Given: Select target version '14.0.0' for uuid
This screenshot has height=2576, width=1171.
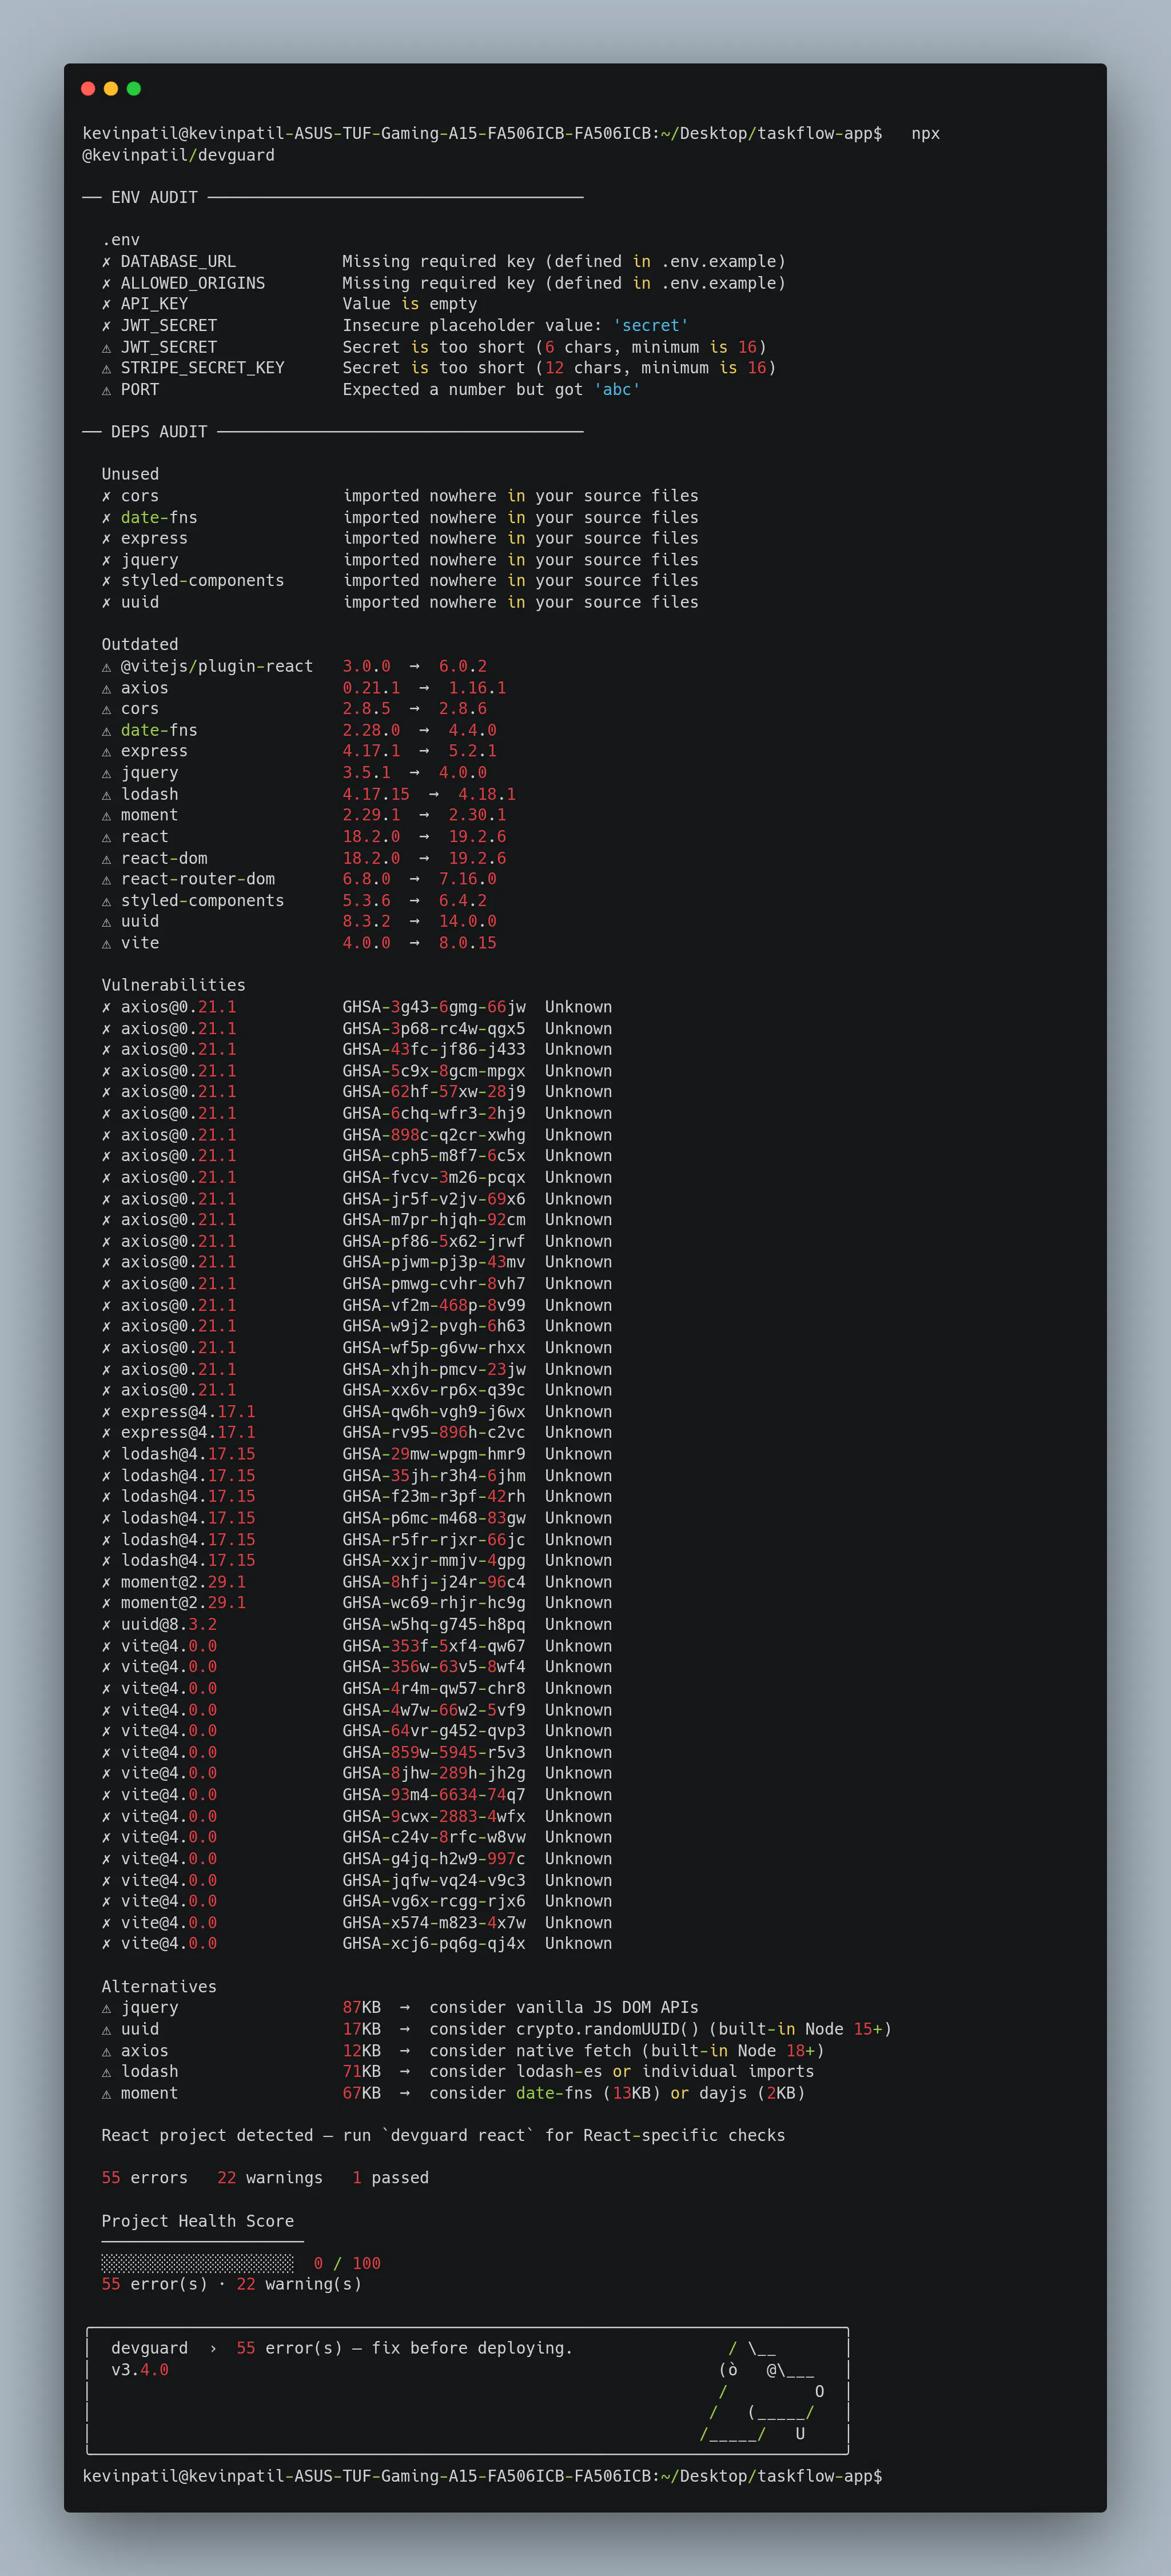Looking at the screenshot, I should 467,921.
